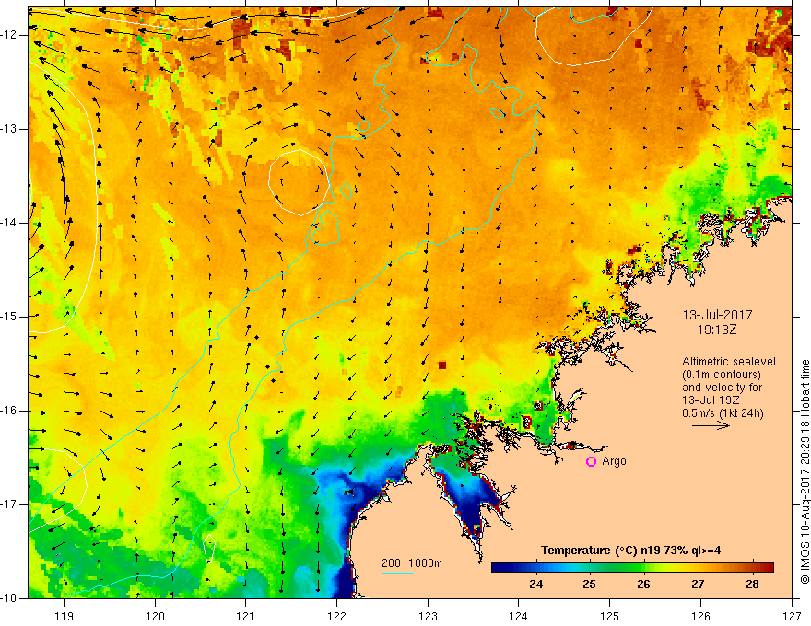Click the temperature color scale bar
This screenshot has height=626, width=811.
click(632, 568)
